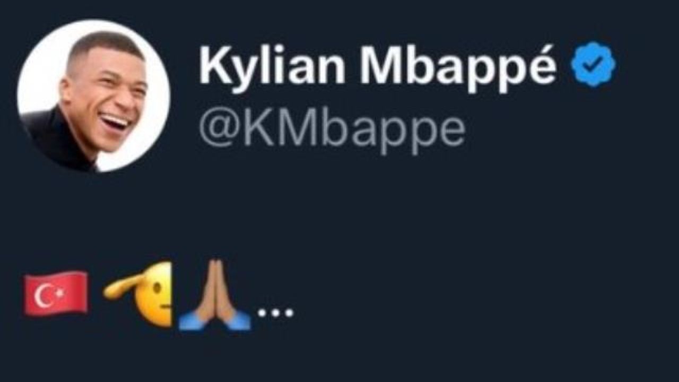Click the blue sleeves of the praying emoji
Screen dimensions: 679x382
[x=214, y=321]
